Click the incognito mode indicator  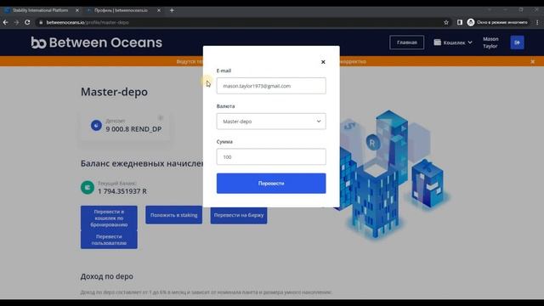[x=497, y=22]
